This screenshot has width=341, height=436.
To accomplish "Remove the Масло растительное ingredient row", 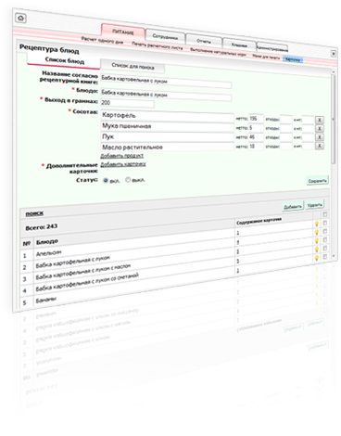I will [x=320, y=146].
